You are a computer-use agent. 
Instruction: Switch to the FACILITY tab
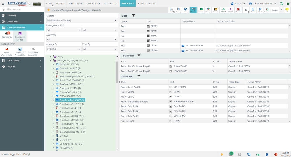click(113, 3)
